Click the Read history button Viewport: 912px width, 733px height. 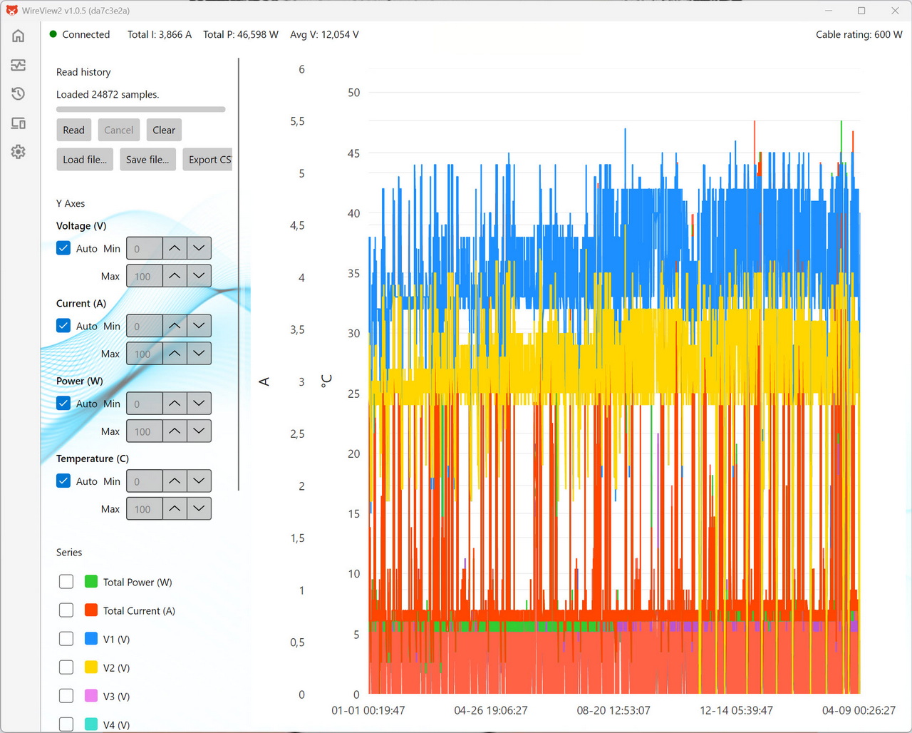click(73, 130)
